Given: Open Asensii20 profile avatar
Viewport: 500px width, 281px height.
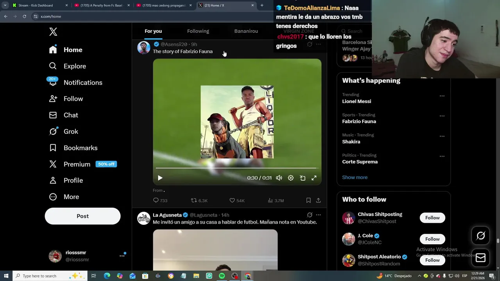Looking at the screenshot, I should 144,48.
